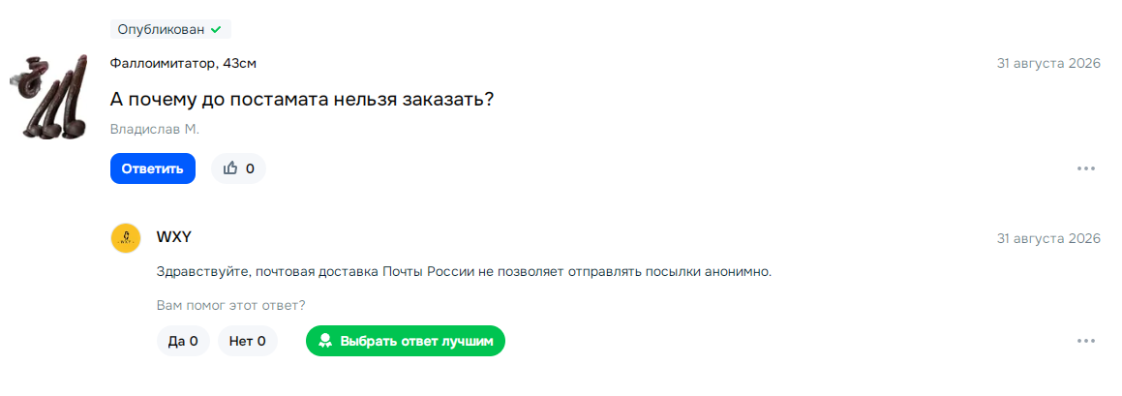Open the WXY seller name link
1122x396 pixels.
tap(174, 237)
